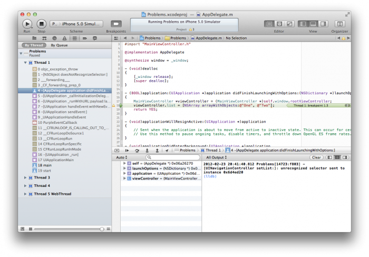Viewport: 369px width, 257px height.
Task: Open the iPhone 5.0 Simulator scheme popup
Action: (x=76, y=24)
